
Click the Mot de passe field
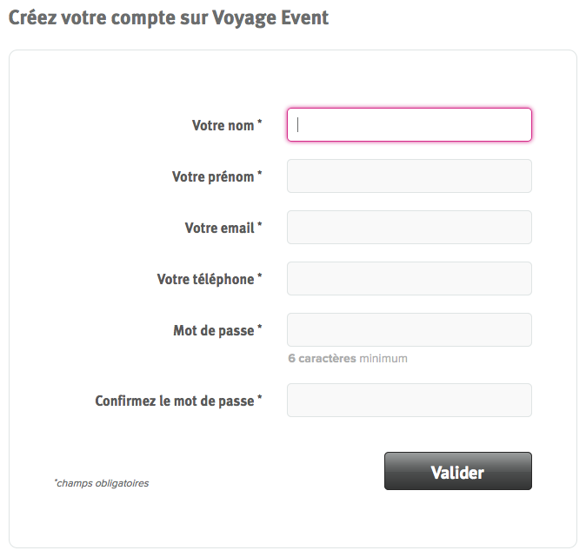pyautogui.click(x=410, y=329)
